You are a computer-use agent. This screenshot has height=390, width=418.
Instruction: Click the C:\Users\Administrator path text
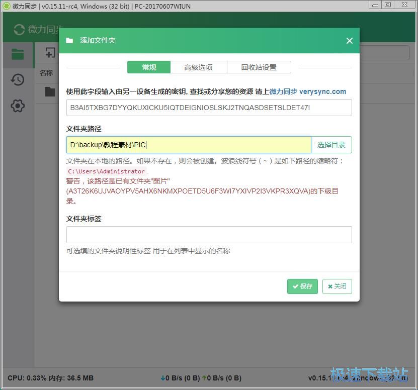[x=106, y=171]
